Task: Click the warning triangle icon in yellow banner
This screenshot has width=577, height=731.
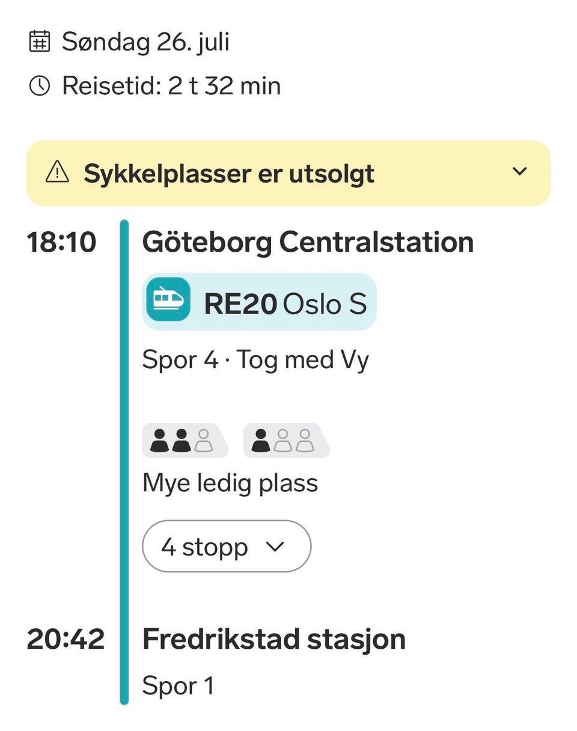Action: pyautogui.click(x=57, y=173)
